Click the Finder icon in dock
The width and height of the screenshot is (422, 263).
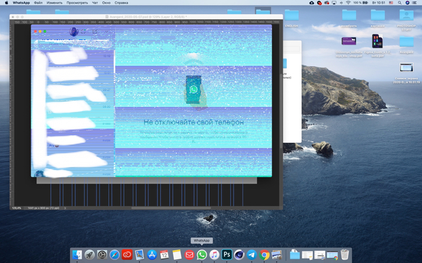[77, 255]
